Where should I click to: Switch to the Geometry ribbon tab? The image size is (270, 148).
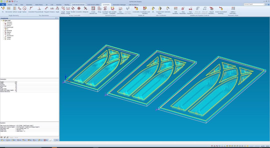(29, 5)
